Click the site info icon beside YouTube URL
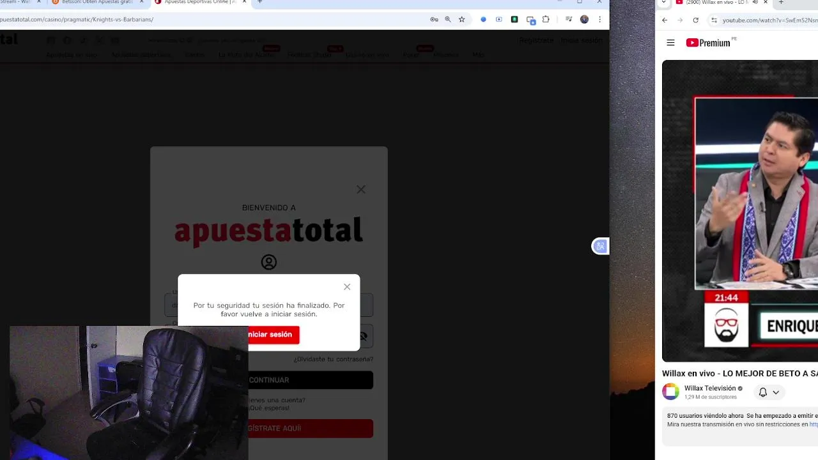 [x=714, y=20]
